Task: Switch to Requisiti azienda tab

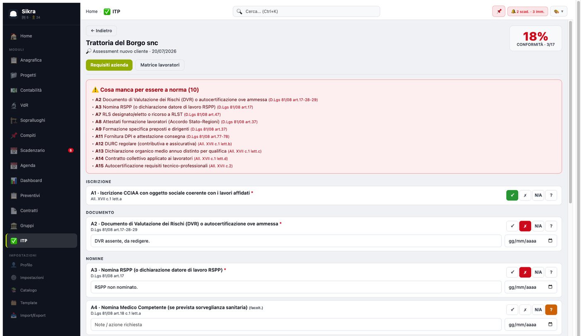Action: click(x=109, y=65)
